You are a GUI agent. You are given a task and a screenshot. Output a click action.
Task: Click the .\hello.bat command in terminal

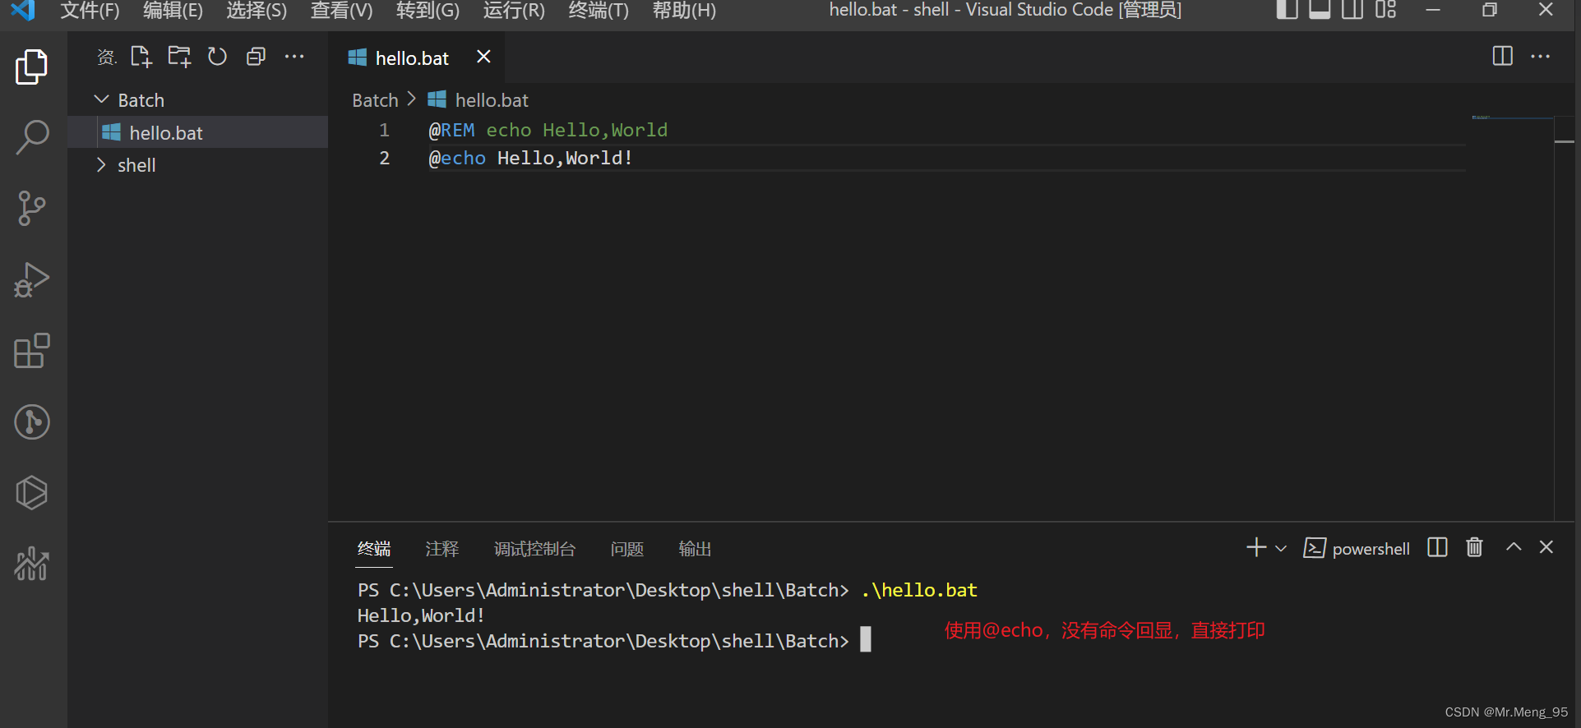pos(919,590)
